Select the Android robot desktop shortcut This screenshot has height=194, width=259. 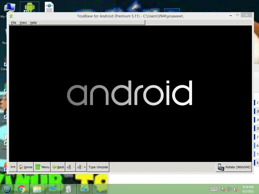coord(30,7)
